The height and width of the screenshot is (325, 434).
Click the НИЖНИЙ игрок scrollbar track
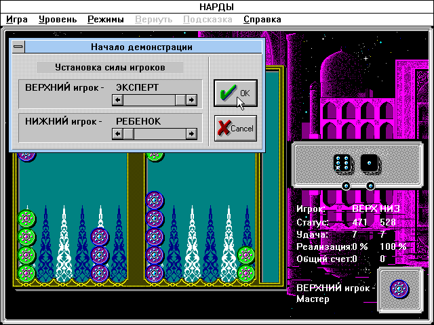coord(160,134)
